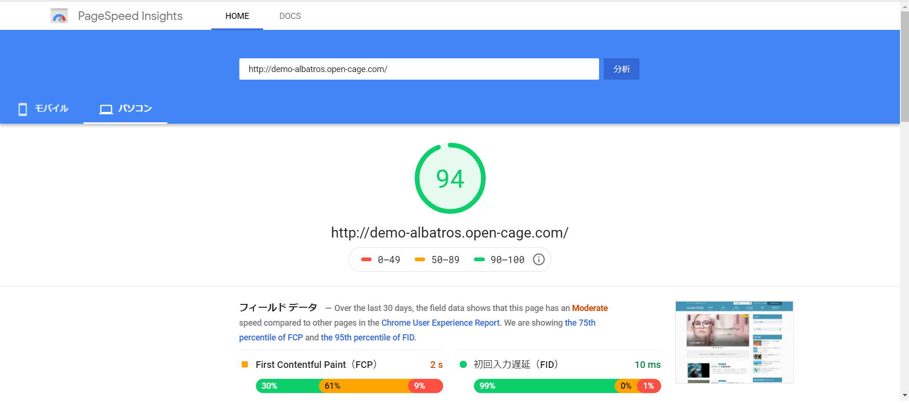
Task: Click the 94 performance score gauge
Action: (x=450, y=178)
